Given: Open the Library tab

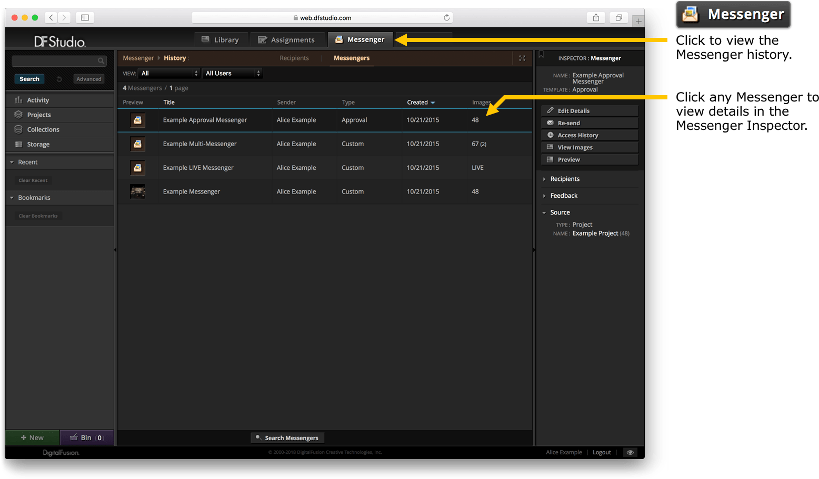Looking at the screenshot, I should [x=221, y=40].
